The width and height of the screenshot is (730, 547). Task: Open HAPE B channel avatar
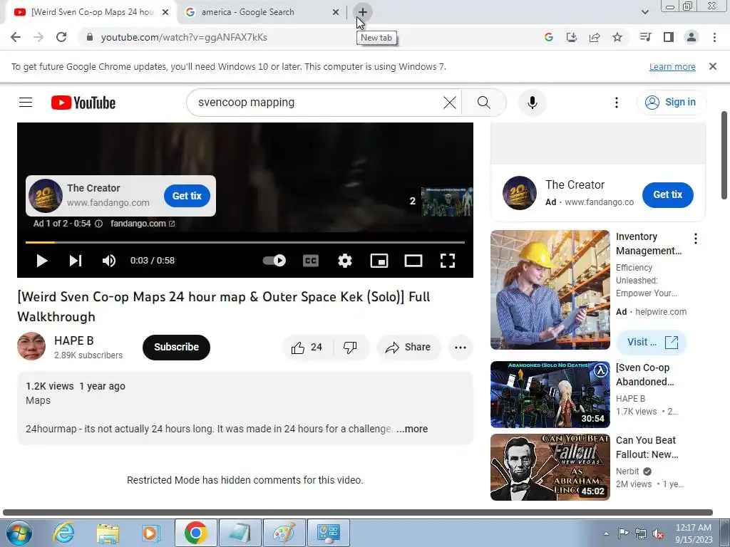(x=31, y=347)
